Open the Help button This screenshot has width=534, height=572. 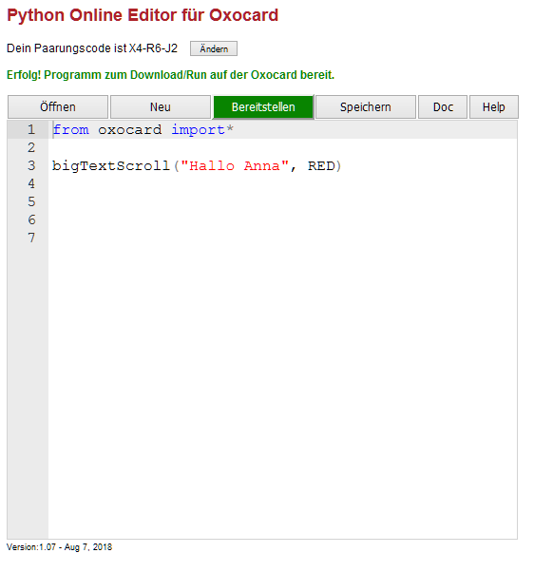click(x=493, y=106)
